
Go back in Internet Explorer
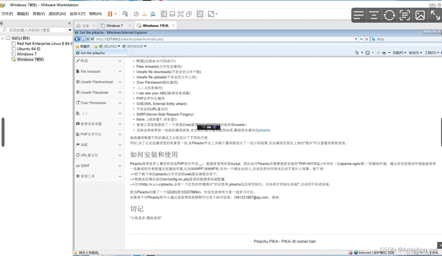point(77,39)
